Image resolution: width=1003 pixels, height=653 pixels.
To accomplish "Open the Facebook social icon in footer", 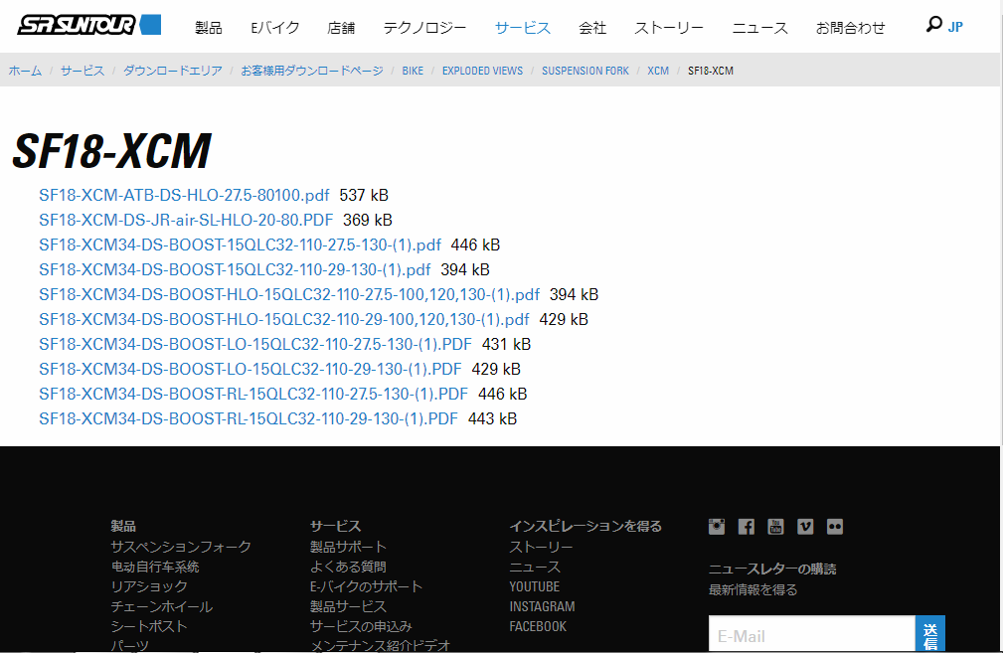I will click(746, 527).
